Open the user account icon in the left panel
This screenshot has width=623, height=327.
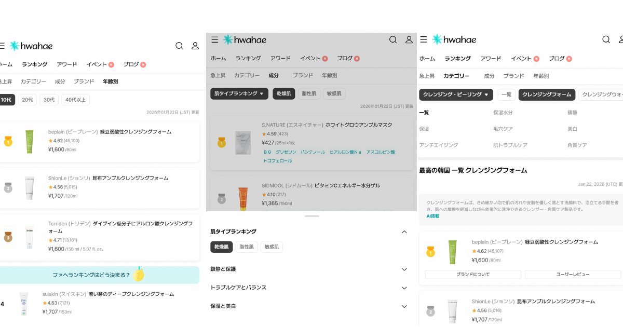click(195, 46)
